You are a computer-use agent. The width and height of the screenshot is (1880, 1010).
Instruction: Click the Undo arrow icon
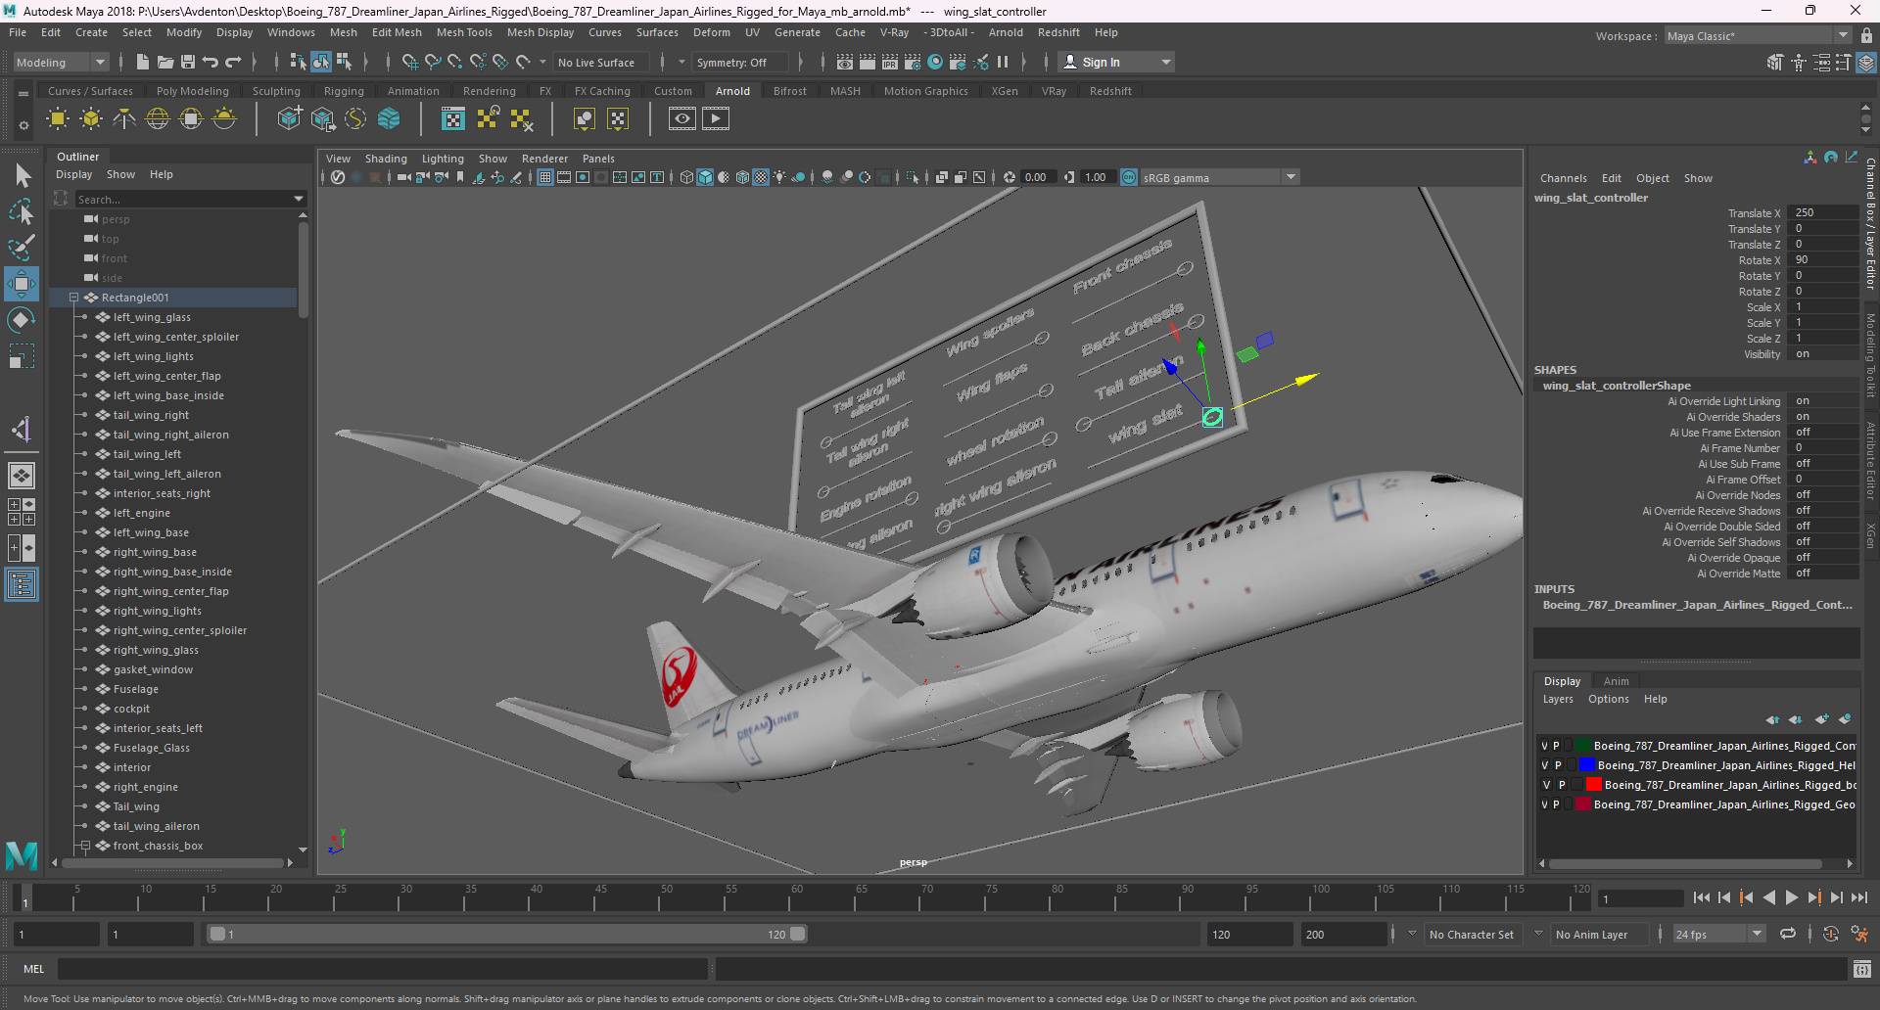click(211, 62)
